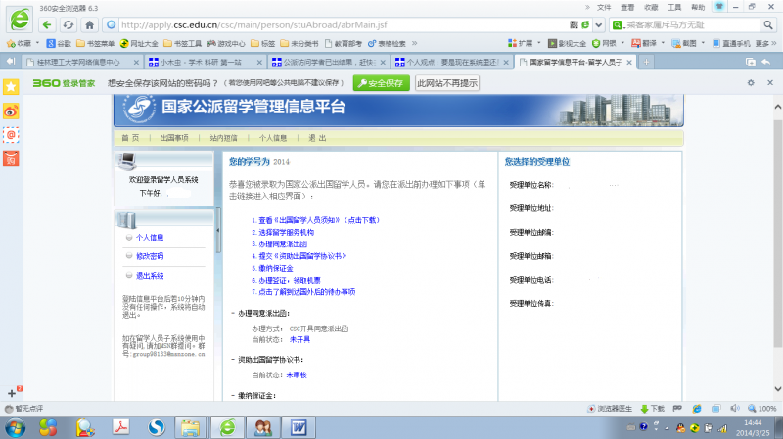The height and width of the screenshot is (439, 783).
Task: Open the 谷歌 bookmark
Action: [x=59, y=43]
